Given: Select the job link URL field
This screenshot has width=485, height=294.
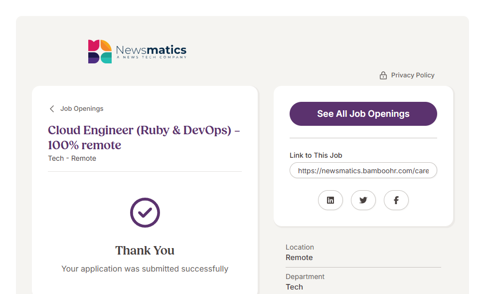Looking at the screenshot, I should point(363,171).
